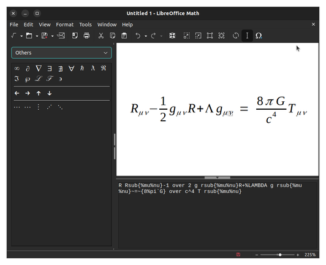
Task: Insert the nabla symbol from elements panel
Action: coord(39,68)
